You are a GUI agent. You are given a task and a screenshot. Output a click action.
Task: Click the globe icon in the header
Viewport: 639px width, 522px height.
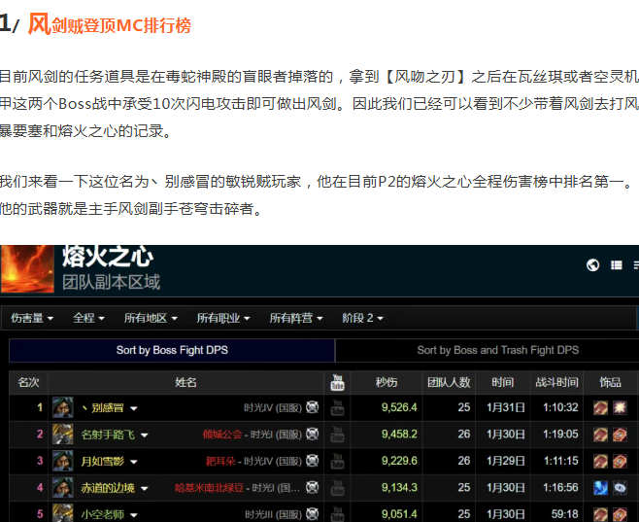coord(593,265)
